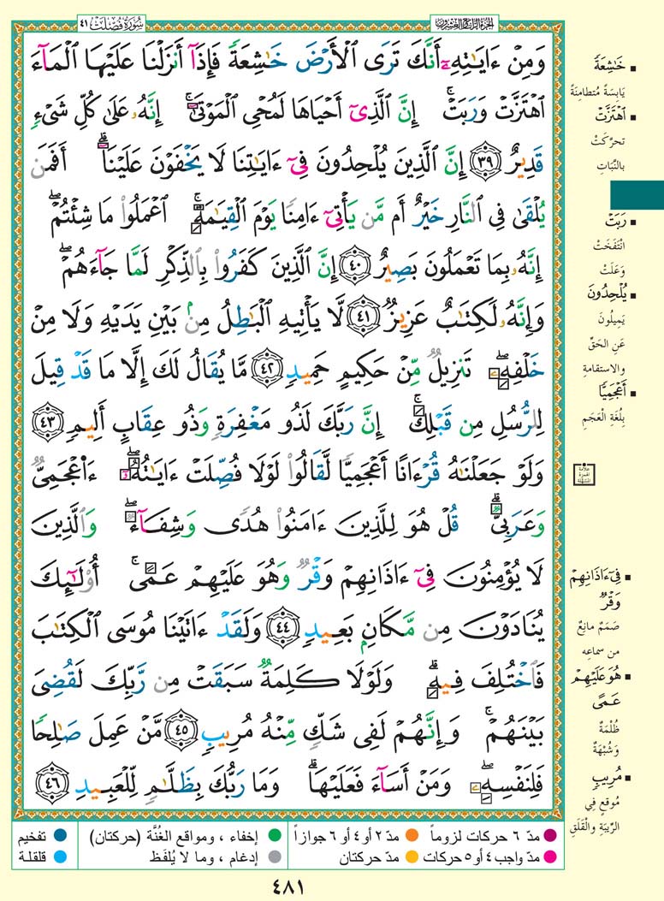Click margin definition بلغة العجم
The height and width of the screenshot is (901, 664).
click(603, 418)
